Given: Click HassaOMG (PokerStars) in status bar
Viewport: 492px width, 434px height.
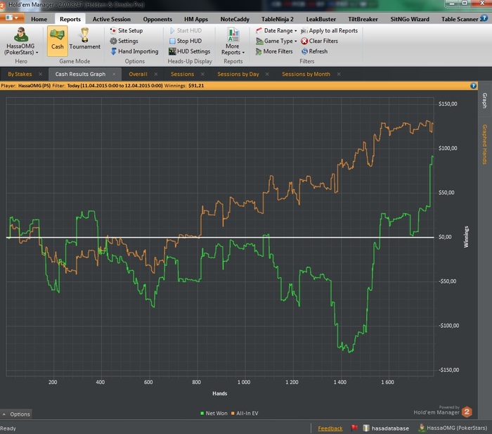Looking at the screenshot, I should (453, 428).
